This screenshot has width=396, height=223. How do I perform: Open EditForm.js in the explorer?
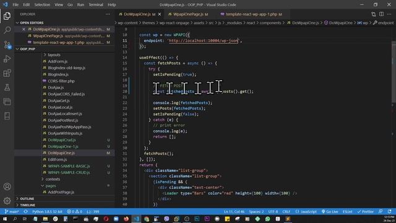[x=58, y=160]
